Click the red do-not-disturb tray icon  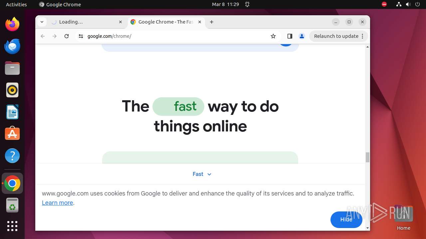click(x=384, y=4)
